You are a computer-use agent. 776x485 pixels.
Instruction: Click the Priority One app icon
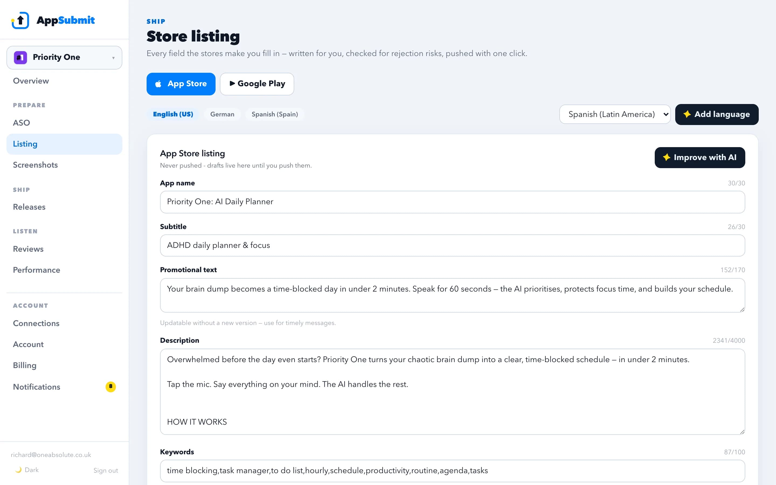pos(20,57)
